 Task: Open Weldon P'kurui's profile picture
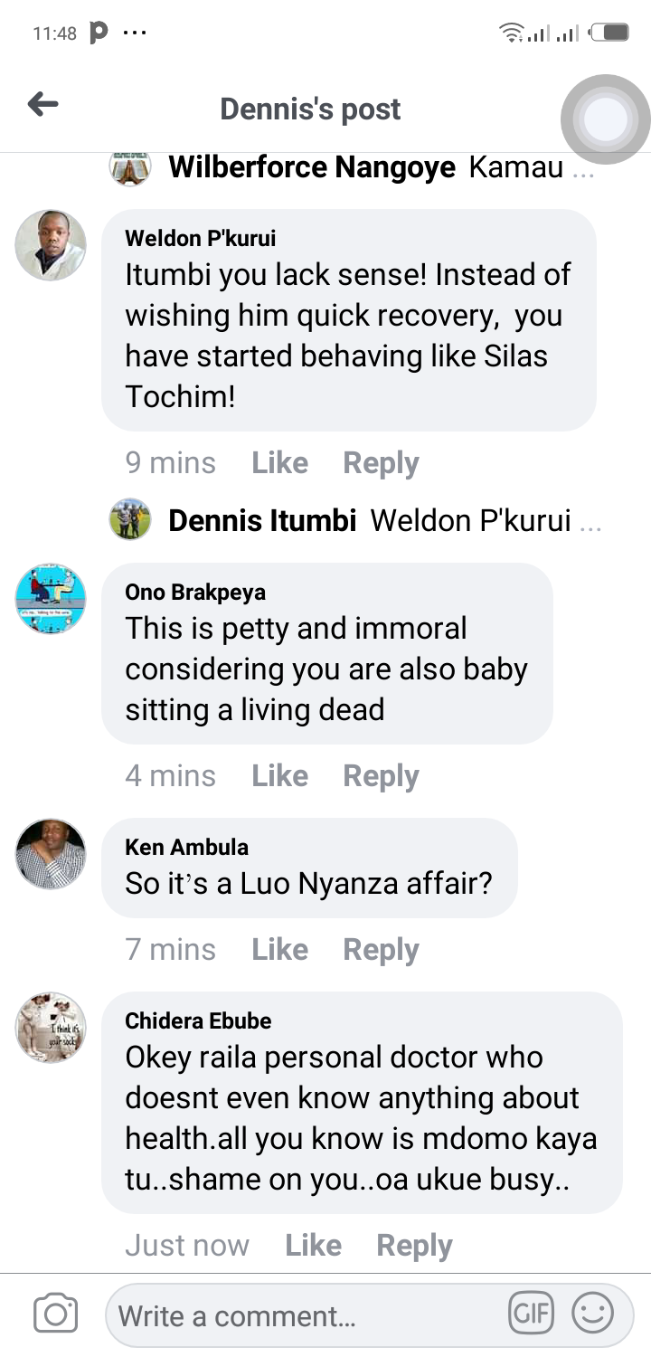[x=51, y=244]
